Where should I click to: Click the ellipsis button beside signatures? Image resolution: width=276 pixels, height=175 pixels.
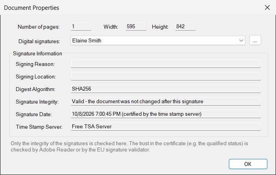coord(255,40)
